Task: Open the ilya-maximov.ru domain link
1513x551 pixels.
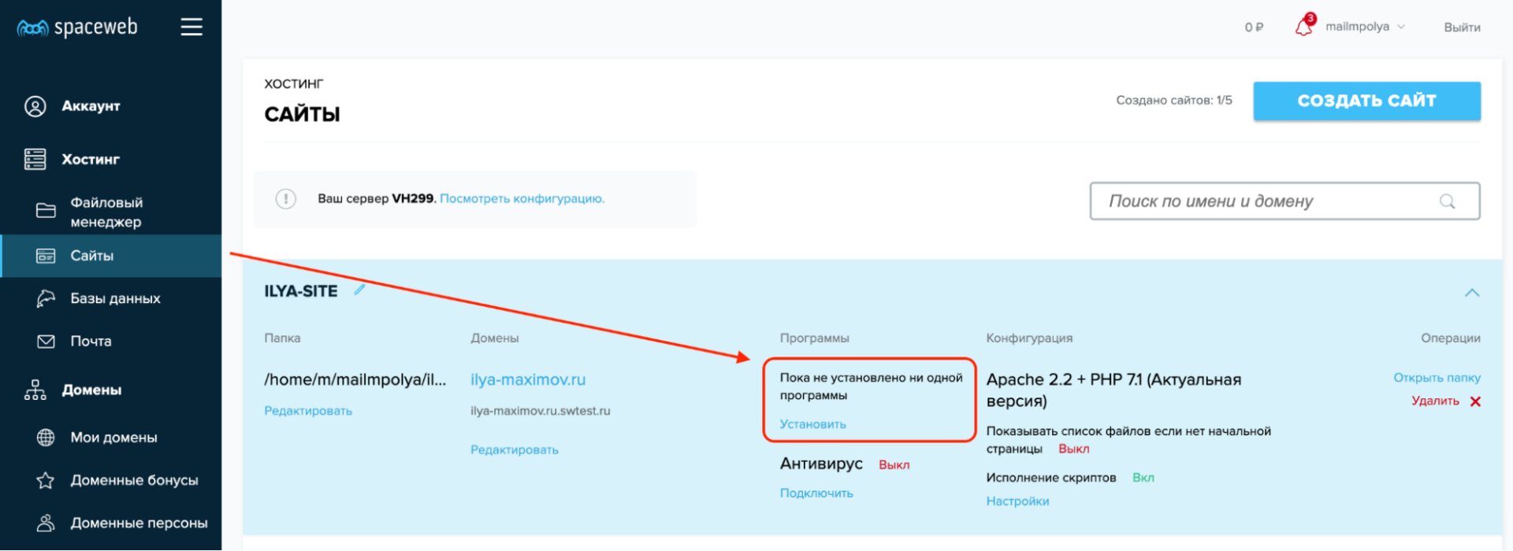Action: pos(528,379)
